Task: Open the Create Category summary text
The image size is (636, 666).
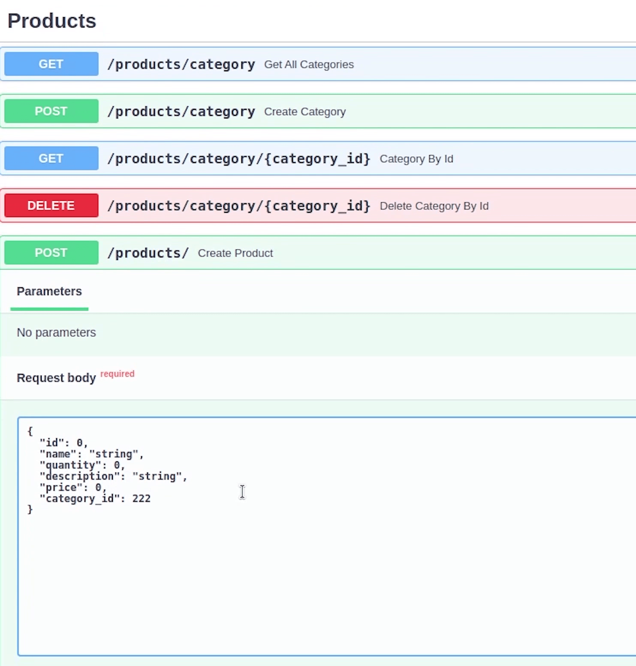Action: 304,112
